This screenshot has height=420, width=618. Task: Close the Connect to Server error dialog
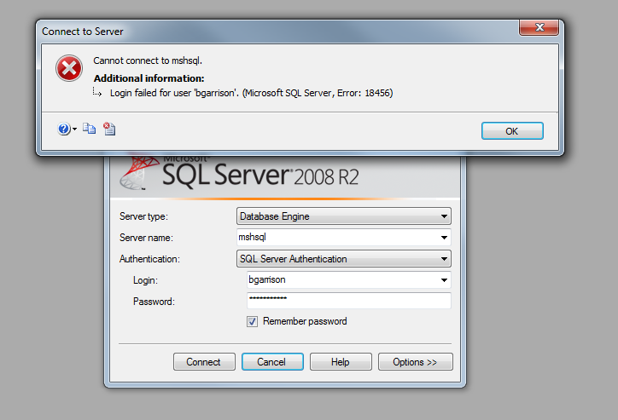pyautogui.click(x=539, y=27)
